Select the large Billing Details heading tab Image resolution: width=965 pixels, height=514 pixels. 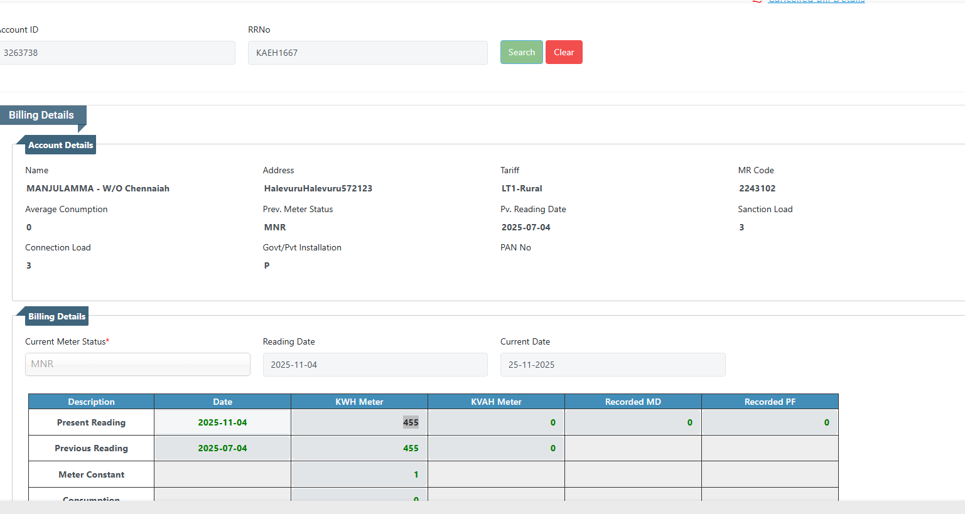(41, 115)
